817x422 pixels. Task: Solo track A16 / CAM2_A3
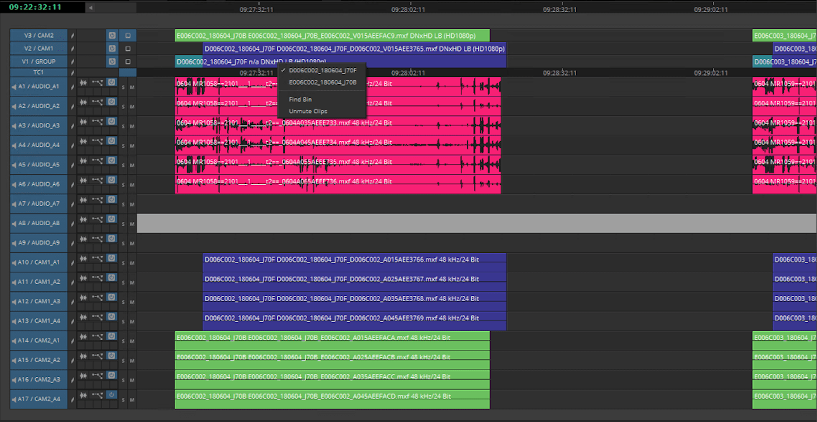(123, 380)
